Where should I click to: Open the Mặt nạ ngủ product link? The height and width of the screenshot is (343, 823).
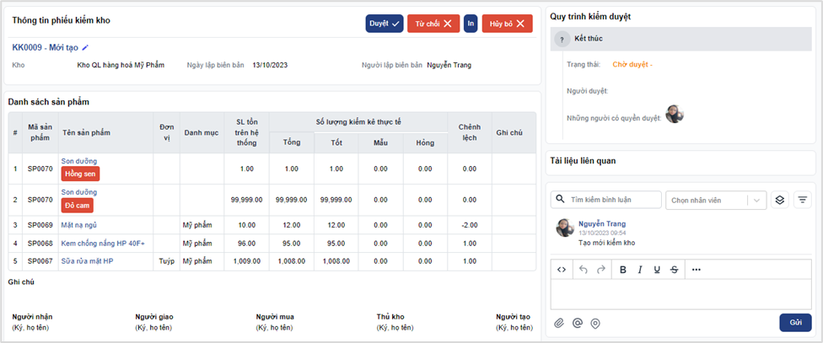[79, 225]
